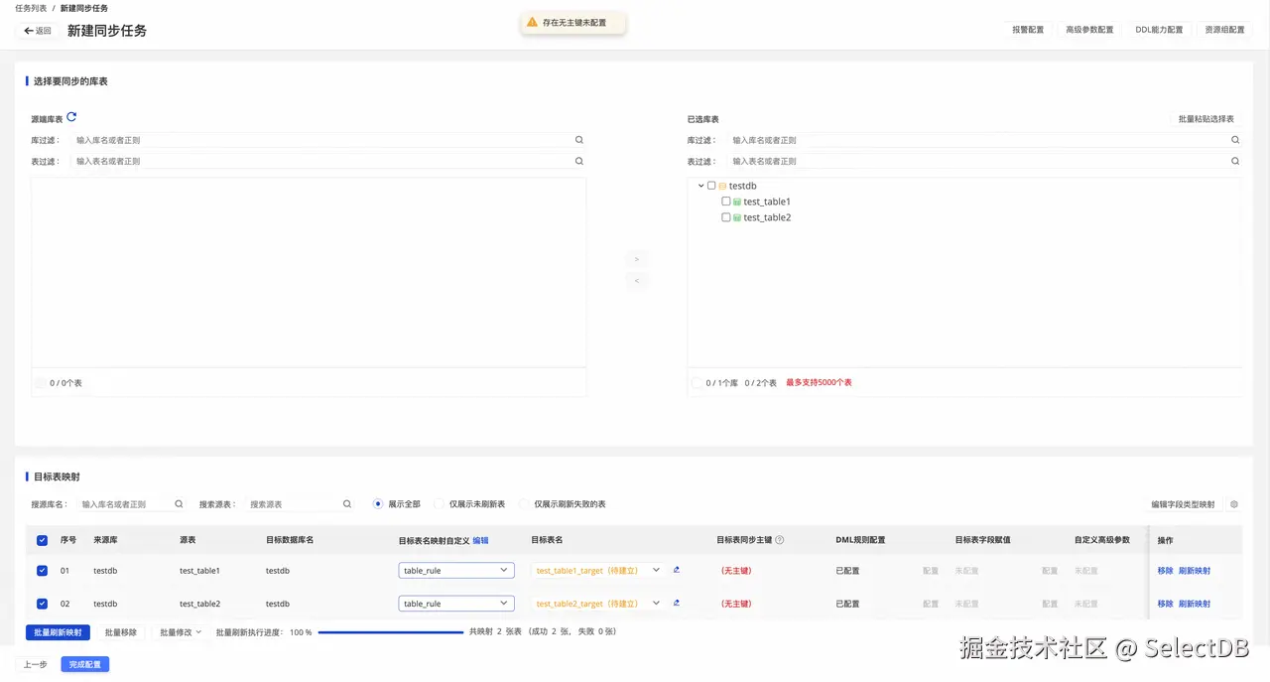
Task: Go to 任务列表 breadcrumb
Action: click(x=31, y=8)
